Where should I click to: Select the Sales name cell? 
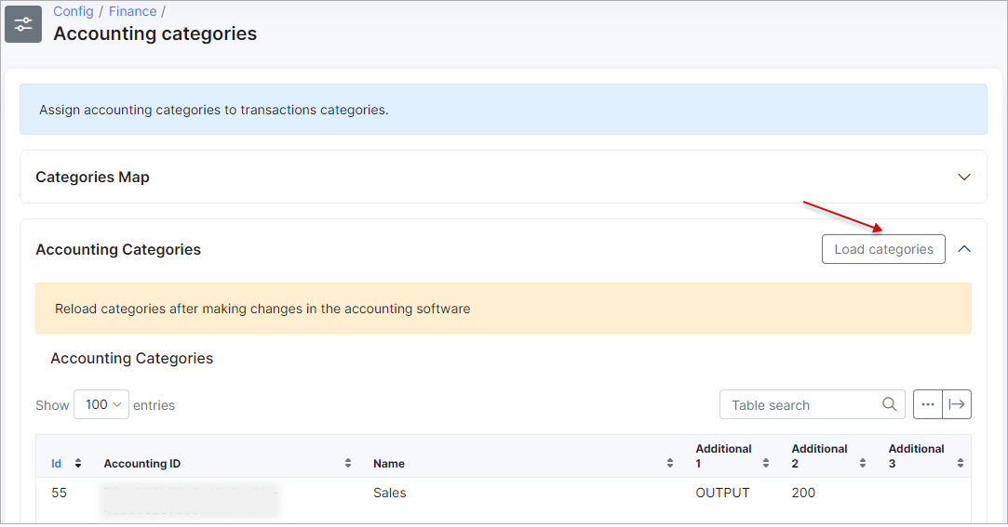[390, 493]
